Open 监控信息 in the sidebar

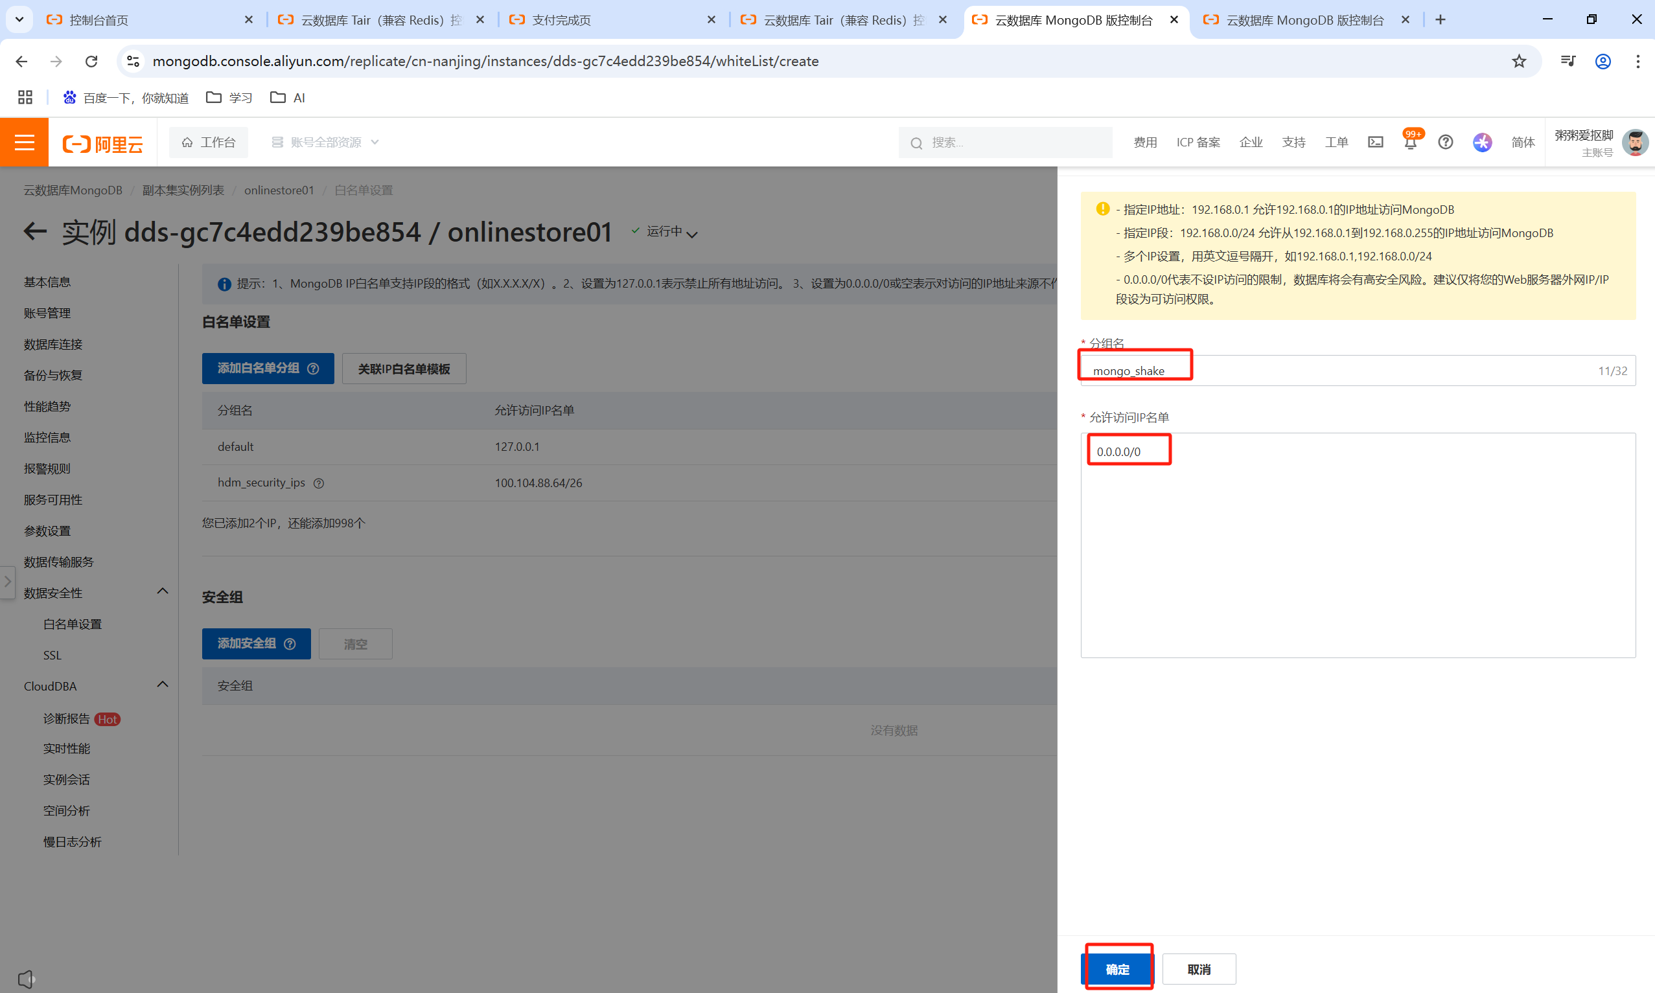47,437
